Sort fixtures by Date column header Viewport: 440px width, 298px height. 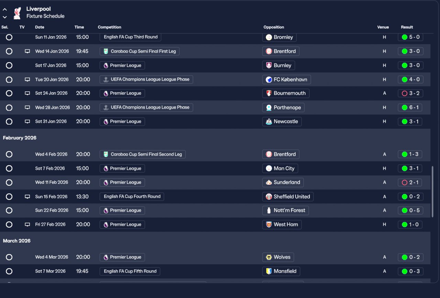40,27
